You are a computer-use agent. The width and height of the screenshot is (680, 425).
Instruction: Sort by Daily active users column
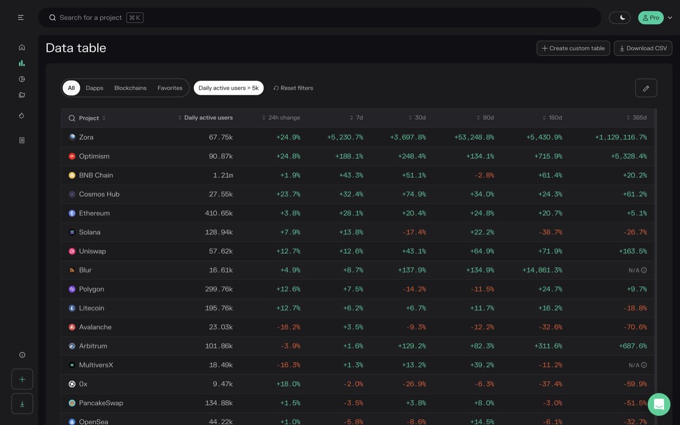point(205,118)
